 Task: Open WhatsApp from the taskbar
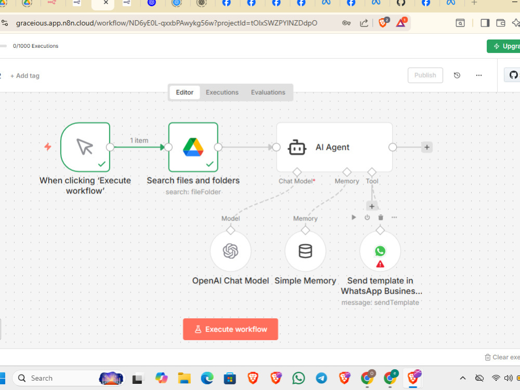(x=298, y=378)
